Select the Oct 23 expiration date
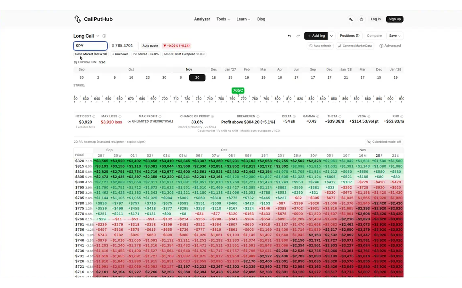Image resolution: width=462 pixels, height=288 pixels. pyautogui.click(x=148, y=77)
